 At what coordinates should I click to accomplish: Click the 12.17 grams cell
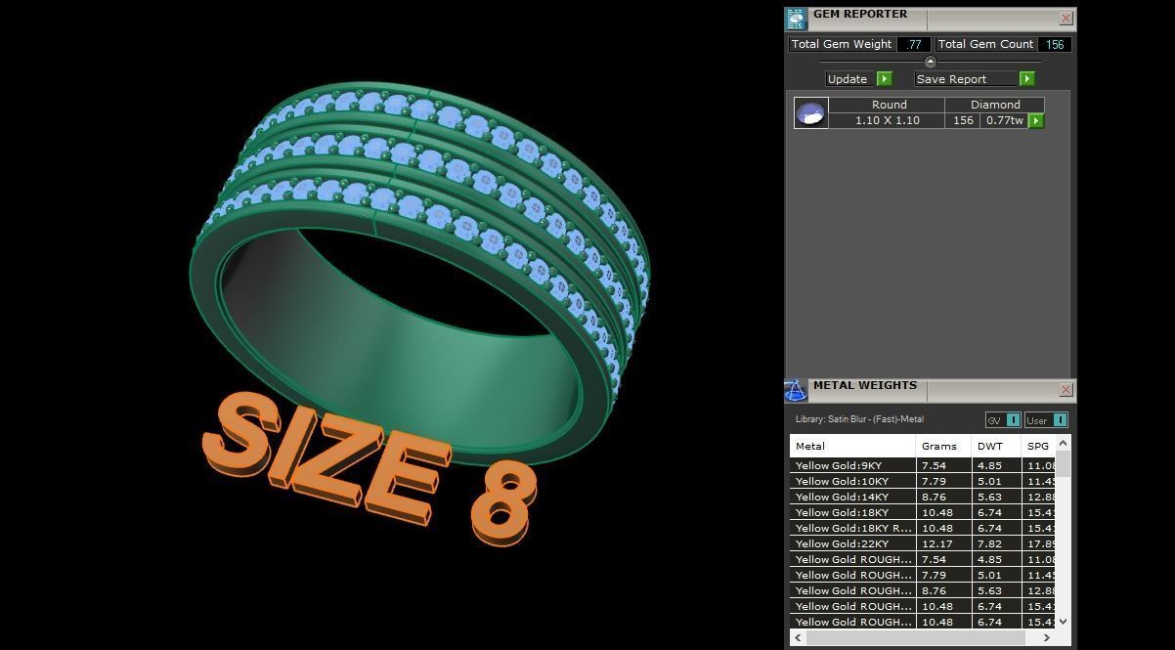tap(943, 544)
